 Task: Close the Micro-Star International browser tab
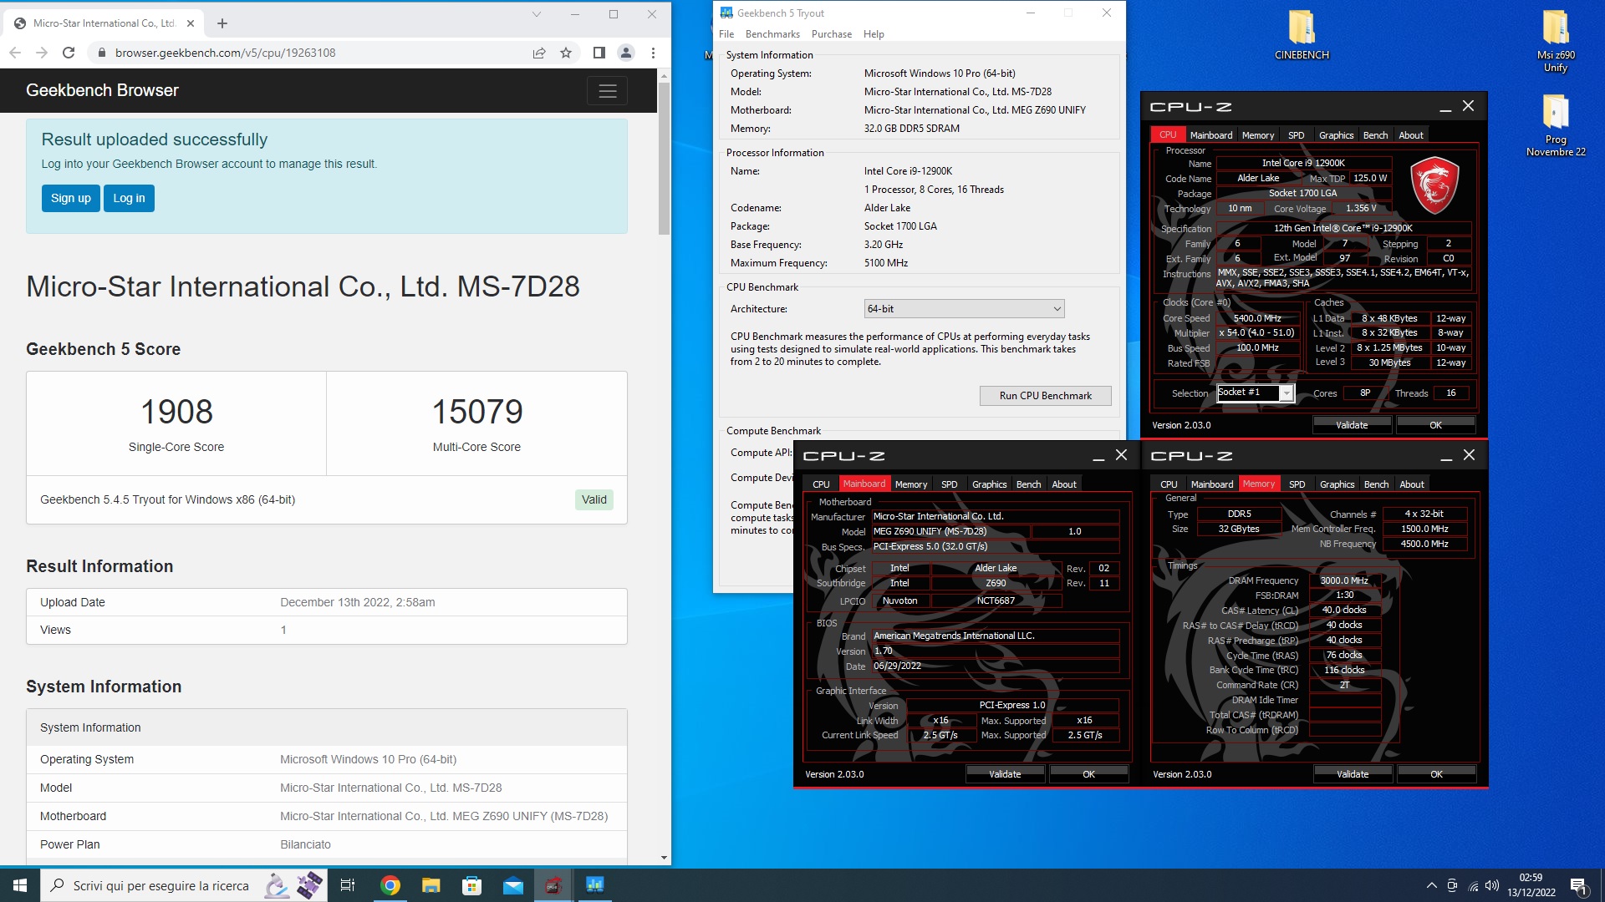191,23
